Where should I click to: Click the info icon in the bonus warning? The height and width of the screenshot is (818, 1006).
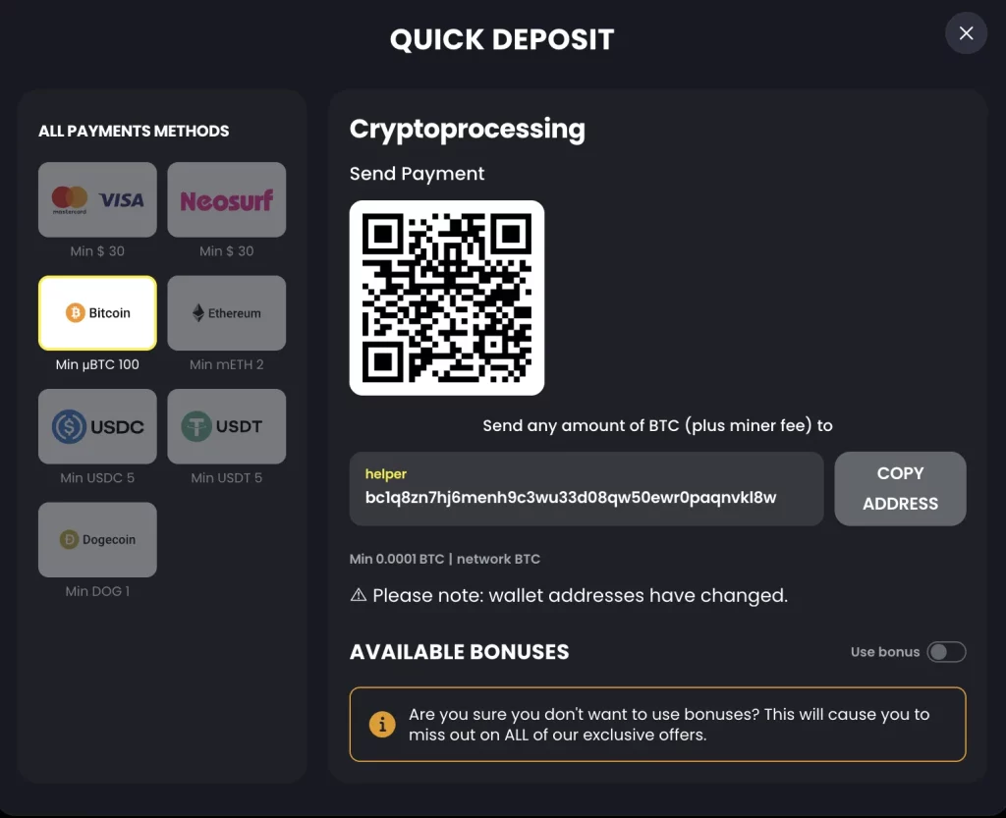(x=381, y=726)
